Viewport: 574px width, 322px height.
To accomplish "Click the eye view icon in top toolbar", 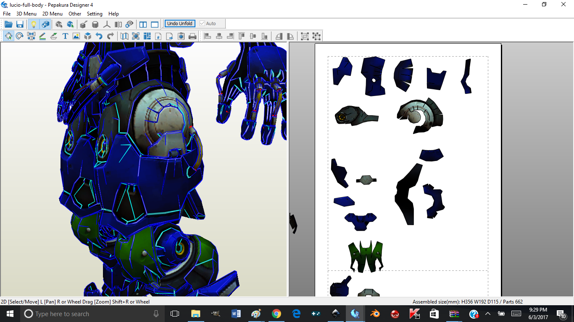I will (x=130, y=24).
